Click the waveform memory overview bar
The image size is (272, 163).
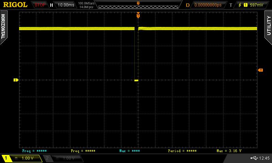point(138,5)
